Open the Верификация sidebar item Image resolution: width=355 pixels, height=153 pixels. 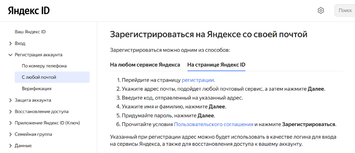point(37,89)
